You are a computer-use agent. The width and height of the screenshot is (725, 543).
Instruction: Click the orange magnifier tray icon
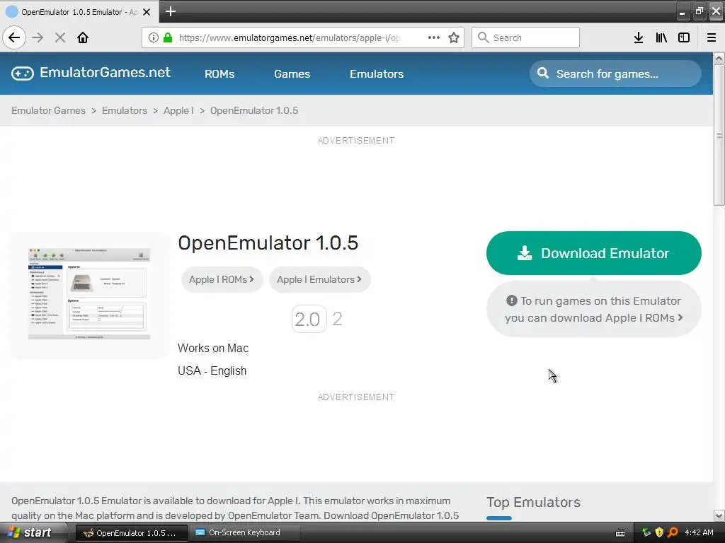click(673, 532)
